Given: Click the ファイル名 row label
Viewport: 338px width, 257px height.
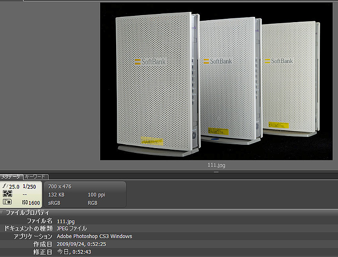Looking at the screenshot, I should point(40,221).
